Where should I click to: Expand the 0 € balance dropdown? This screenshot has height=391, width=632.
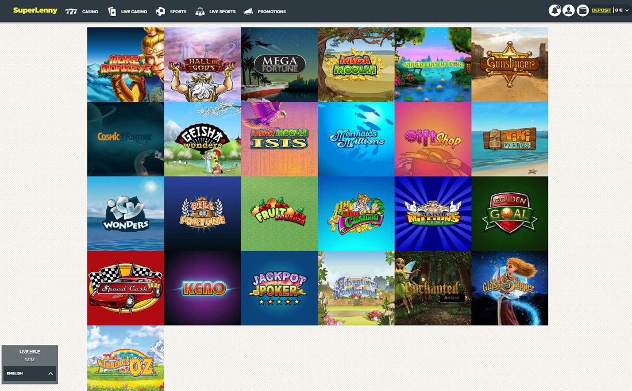(621, 10)
